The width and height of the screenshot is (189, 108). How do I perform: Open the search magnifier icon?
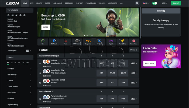(x=137, y=3)
